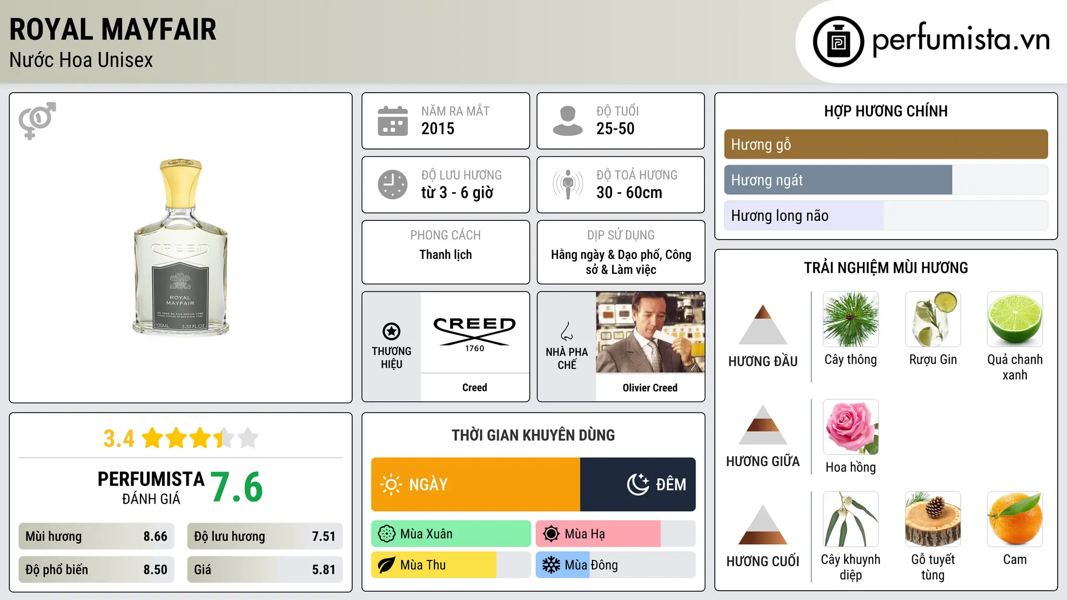This screenshot has width=1067, height=600.
Task: Click the Mùa Thu season bar
Action: point(451,565)
